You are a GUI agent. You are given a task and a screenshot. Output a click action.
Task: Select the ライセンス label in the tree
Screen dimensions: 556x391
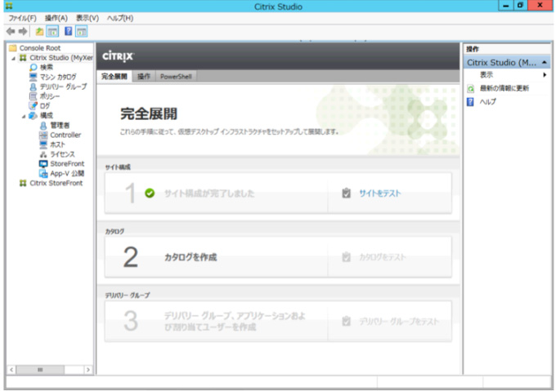tap(62, 154)
